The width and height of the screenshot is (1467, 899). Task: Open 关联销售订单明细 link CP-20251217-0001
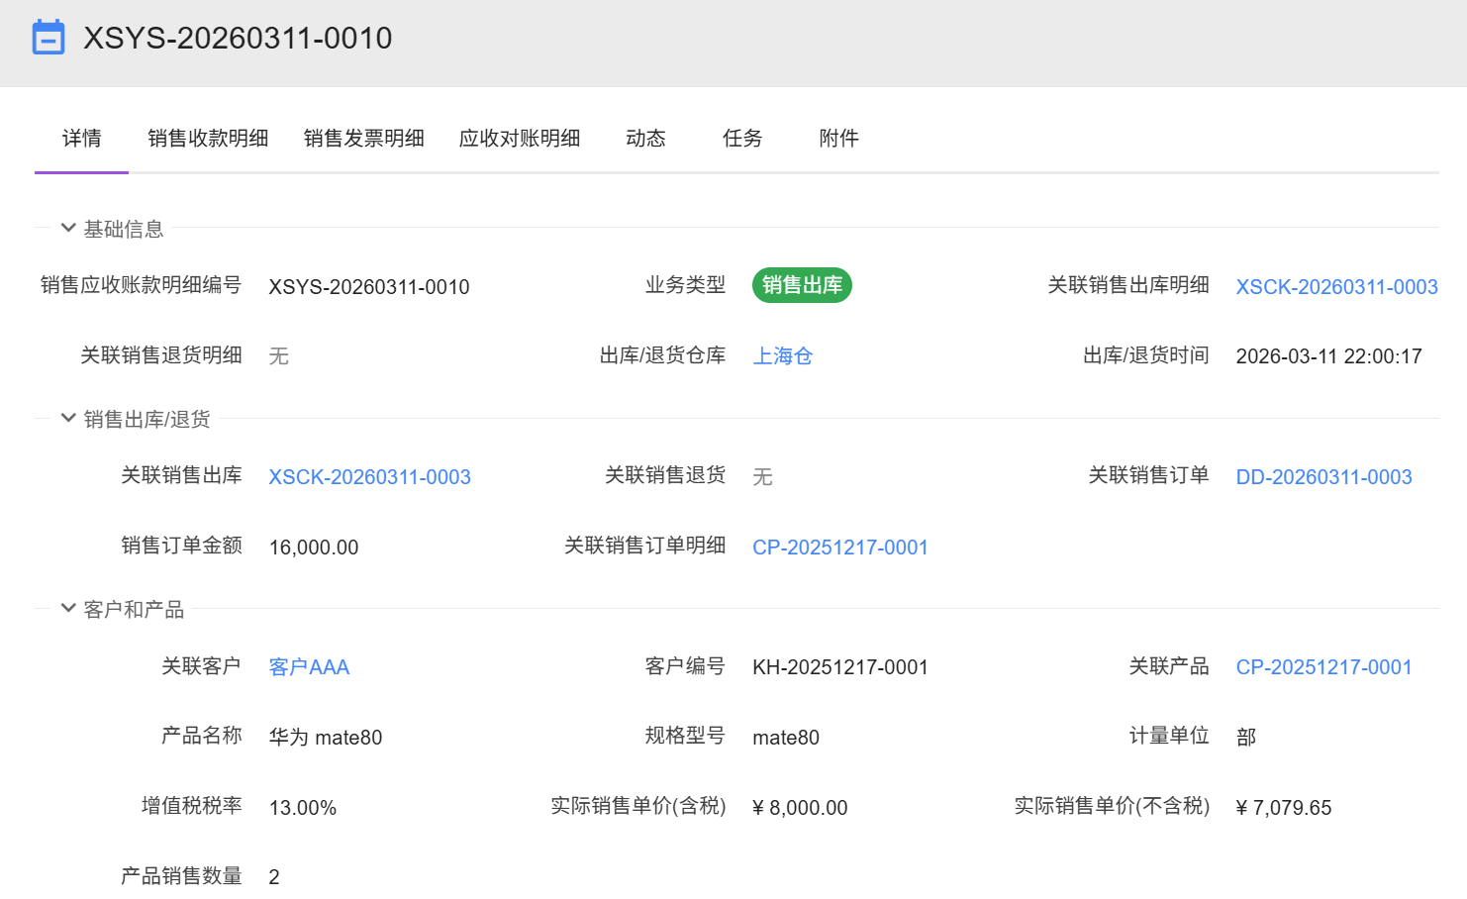coord(839,548)
